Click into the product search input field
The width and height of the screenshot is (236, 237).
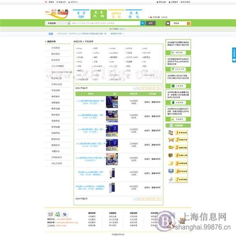(x=105, y=23)
